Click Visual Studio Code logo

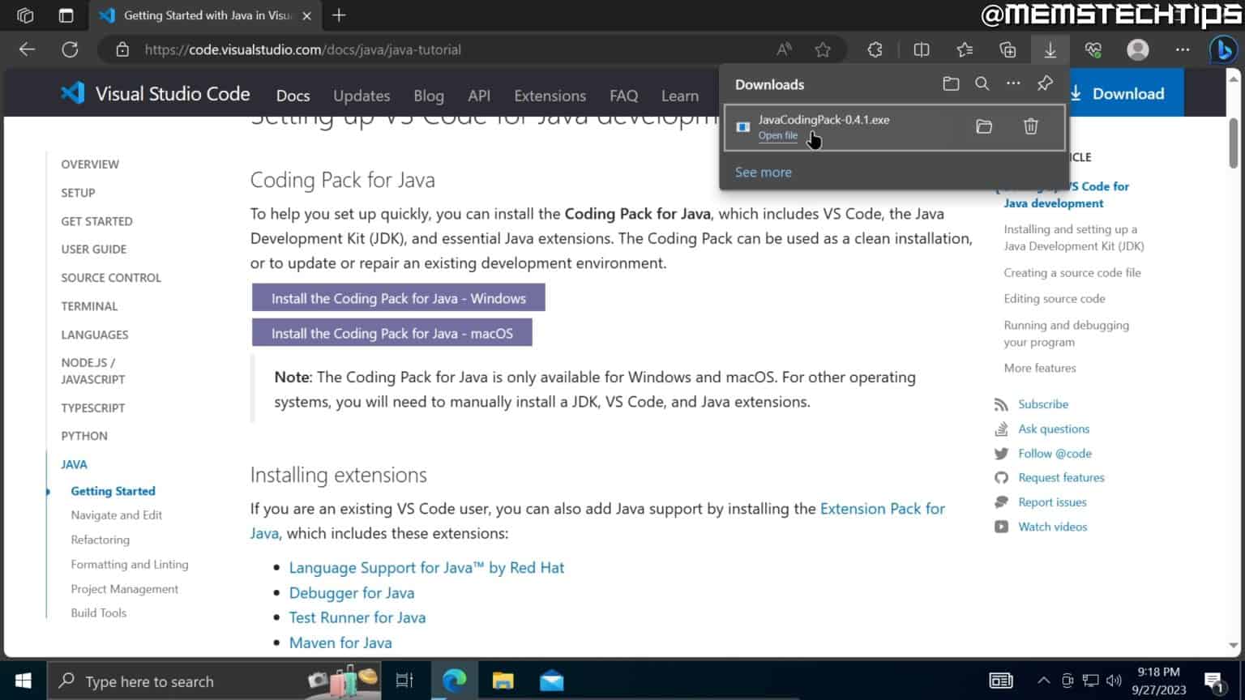(156, 93)
